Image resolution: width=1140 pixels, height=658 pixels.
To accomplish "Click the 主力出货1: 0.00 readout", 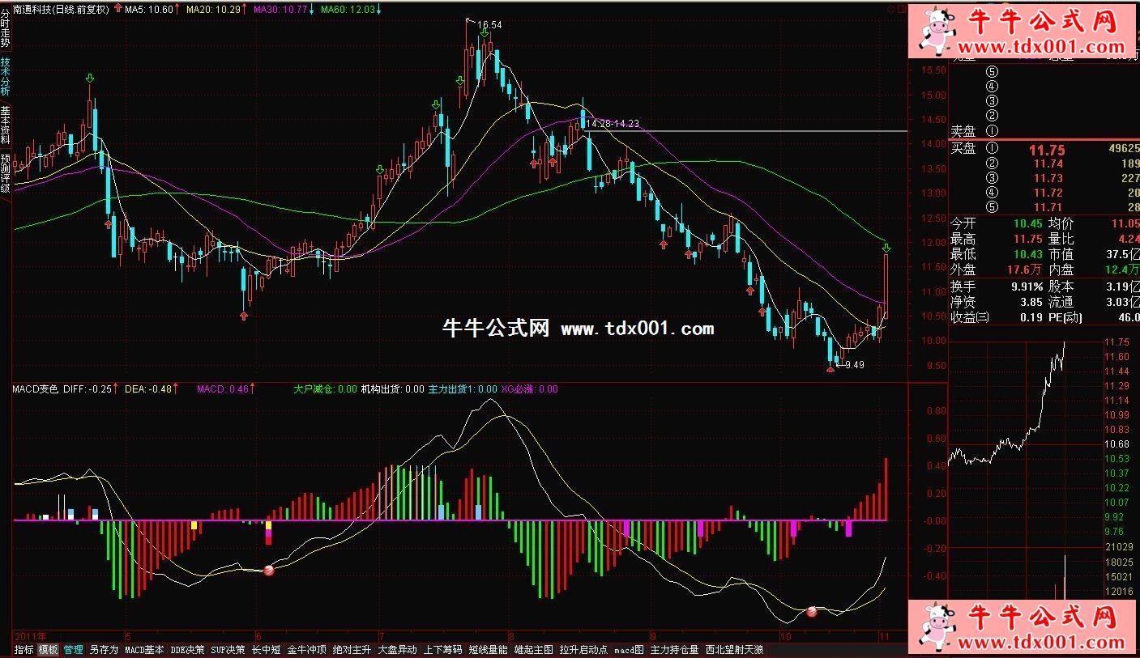I will 463,389.
